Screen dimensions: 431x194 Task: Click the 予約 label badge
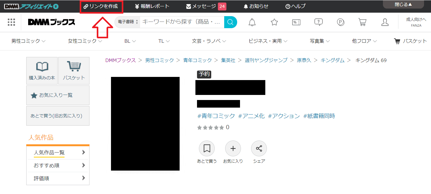tap(204, 74)
